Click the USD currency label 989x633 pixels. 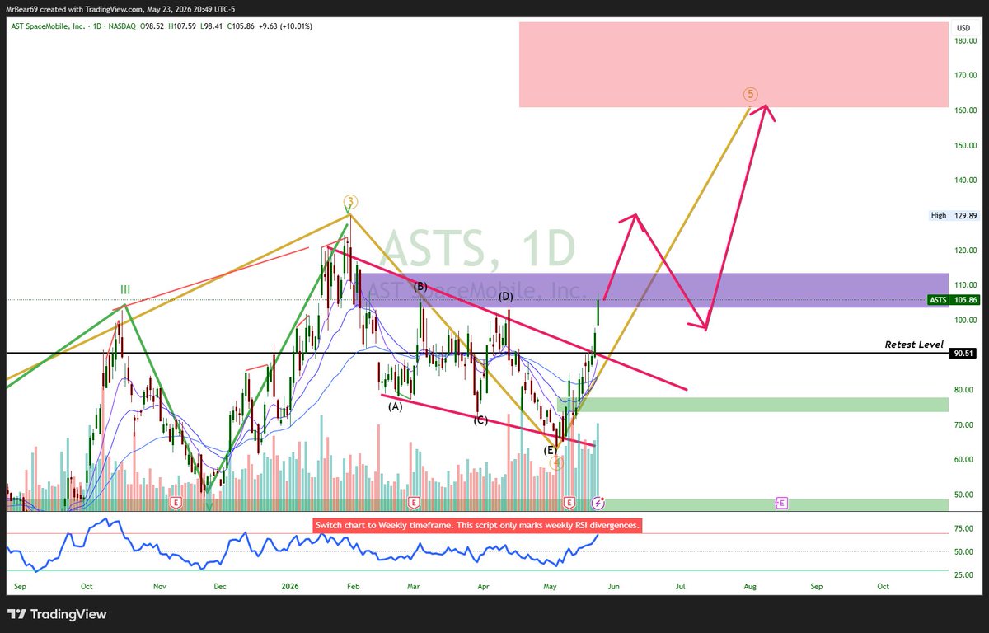(963, 28)
